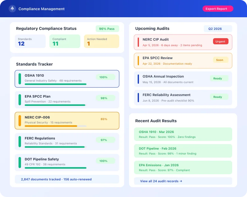Select the Urgent badge on NERC CIP Audit
This screenshot has width=247, height=197.
(x=221, y=41)
